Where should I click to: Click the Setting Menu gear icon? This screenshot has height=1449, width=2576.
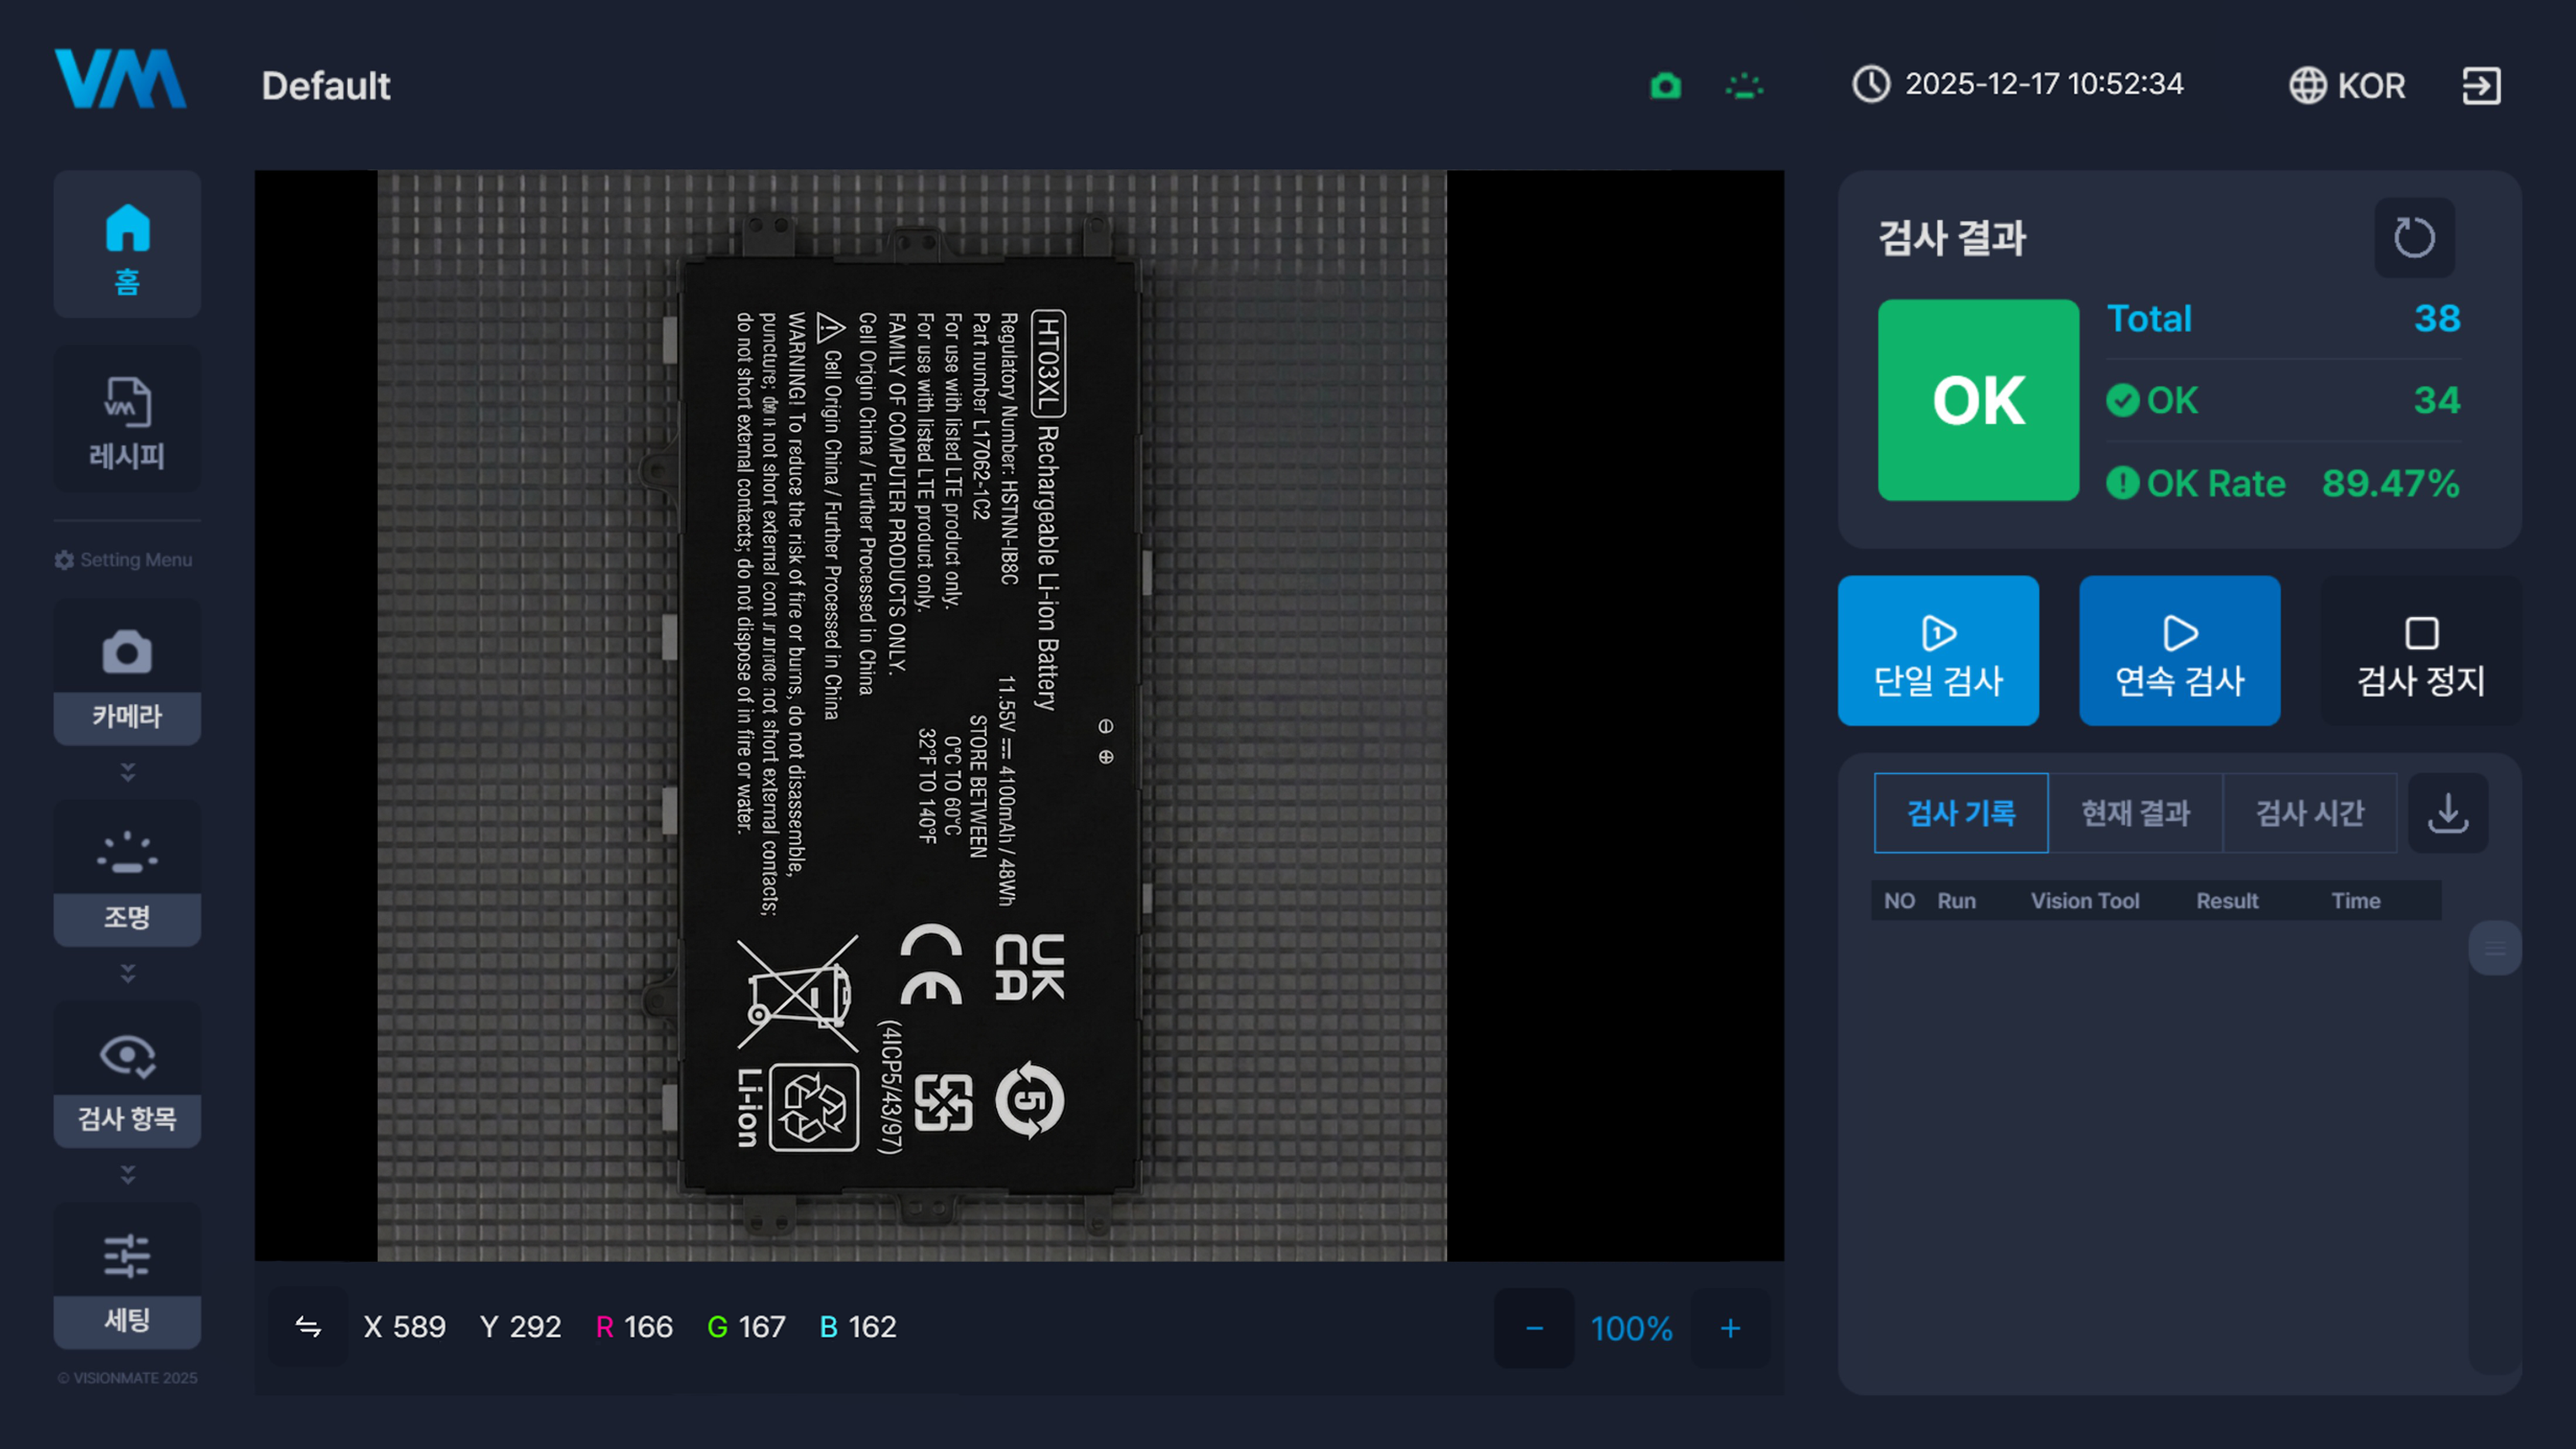(x=64, y=560)
